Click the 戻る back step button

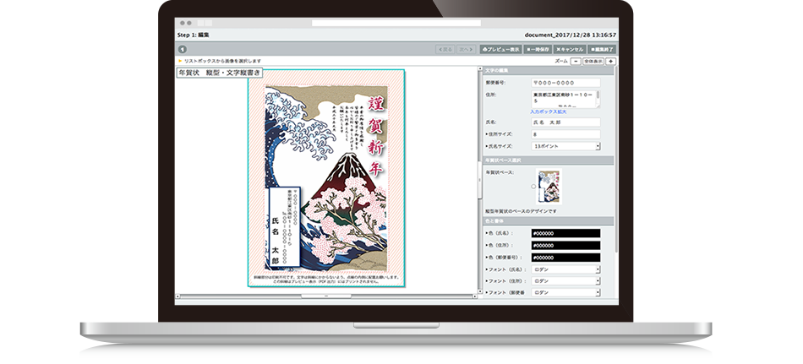445,50
